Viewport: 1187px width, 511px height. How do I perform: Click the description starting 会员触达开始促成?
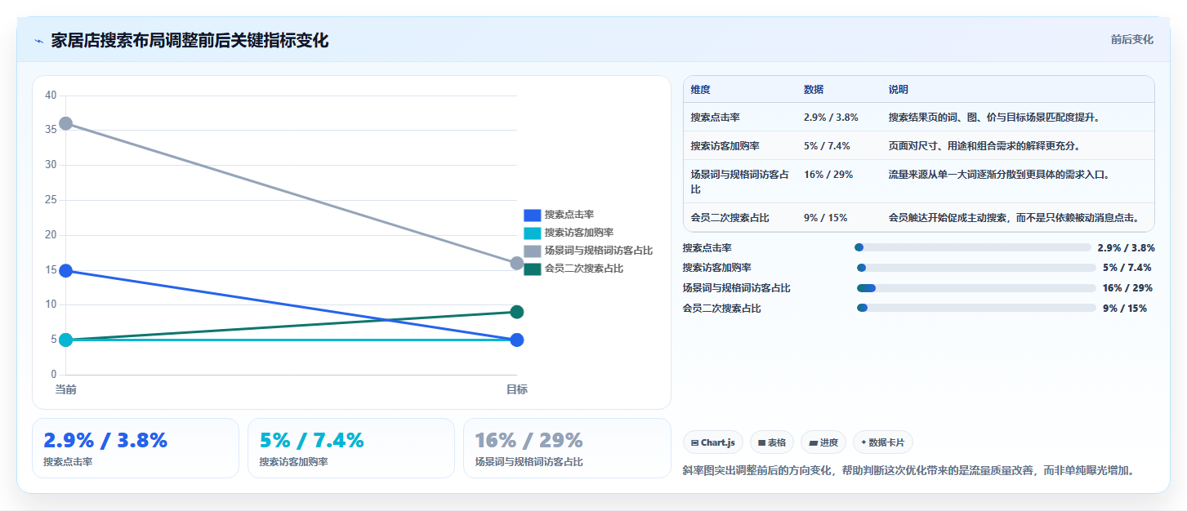(x=1015, y=218)
